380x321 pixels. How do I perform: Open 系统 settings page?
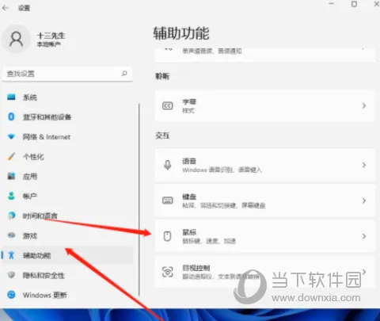pyautogui.click(x=67, y=97)
